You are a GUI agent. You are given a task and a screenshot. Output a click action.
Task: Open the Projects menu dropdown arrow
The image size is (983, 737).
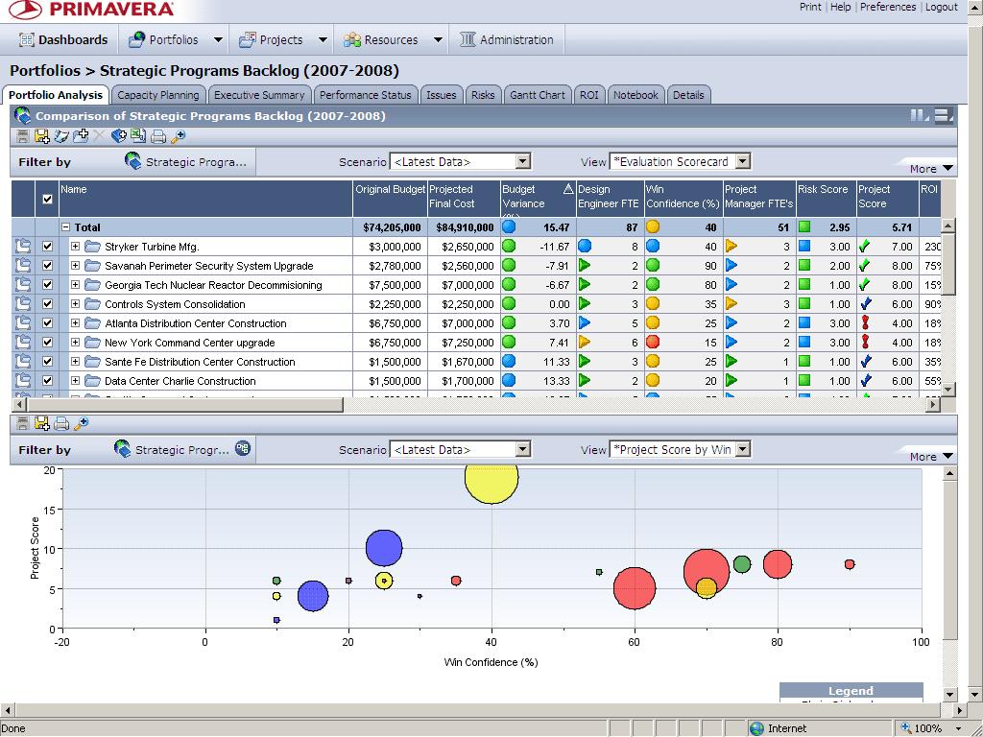(323, 39)
